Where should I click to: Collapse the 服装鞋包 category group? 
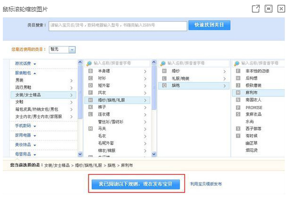click(x=25, y=73)
